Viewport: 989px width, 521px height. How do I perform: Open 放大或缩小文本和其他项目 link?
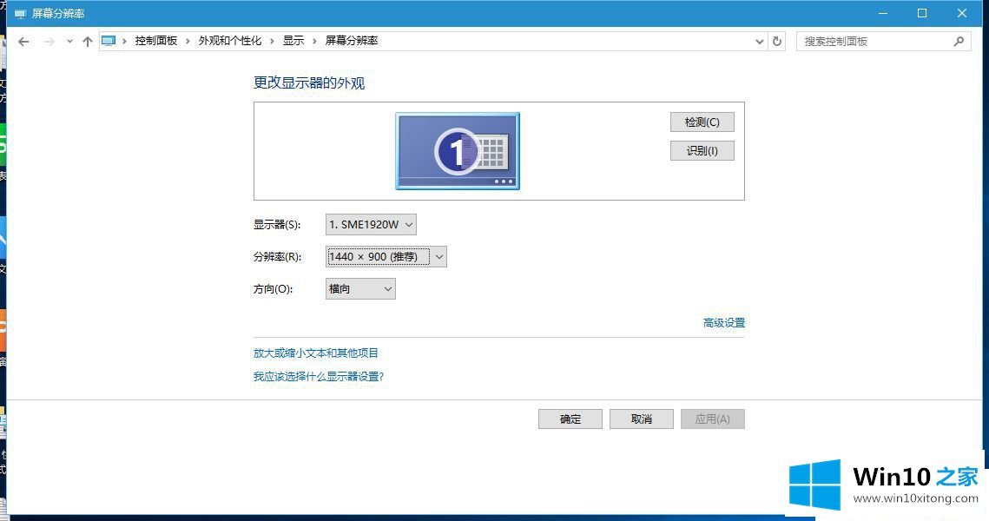(x=315, y=353)
